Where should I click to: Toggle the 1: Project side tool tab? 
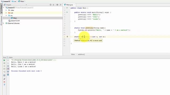coord(1,8)
